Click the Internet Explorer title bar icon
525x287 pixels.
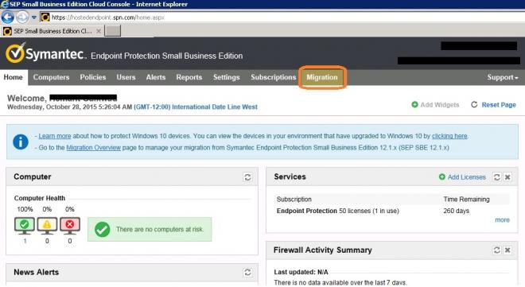(x=4, y=4)
